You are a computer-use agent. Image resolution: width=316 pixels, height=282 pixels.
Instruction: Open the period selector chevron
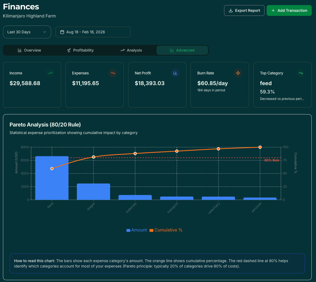coord(45,32)
